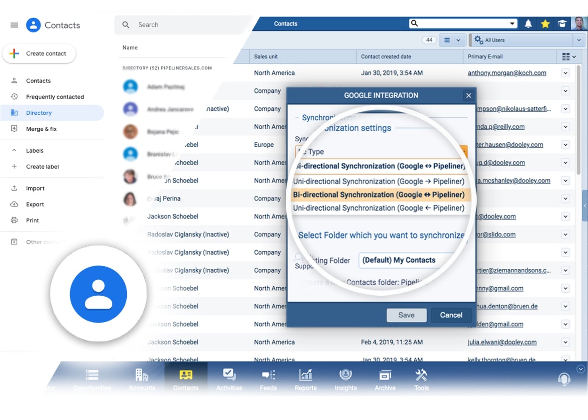The image size is (588, 420).
Task: Select the Opportunities icon in Pipeliner
Action: coord(92,378)
